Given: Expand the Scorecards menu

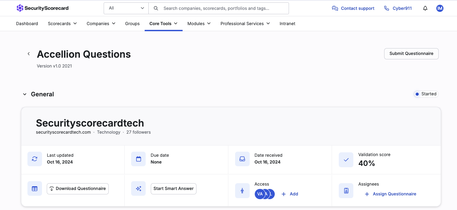Looking at the screenshot, I should point(62,23).
